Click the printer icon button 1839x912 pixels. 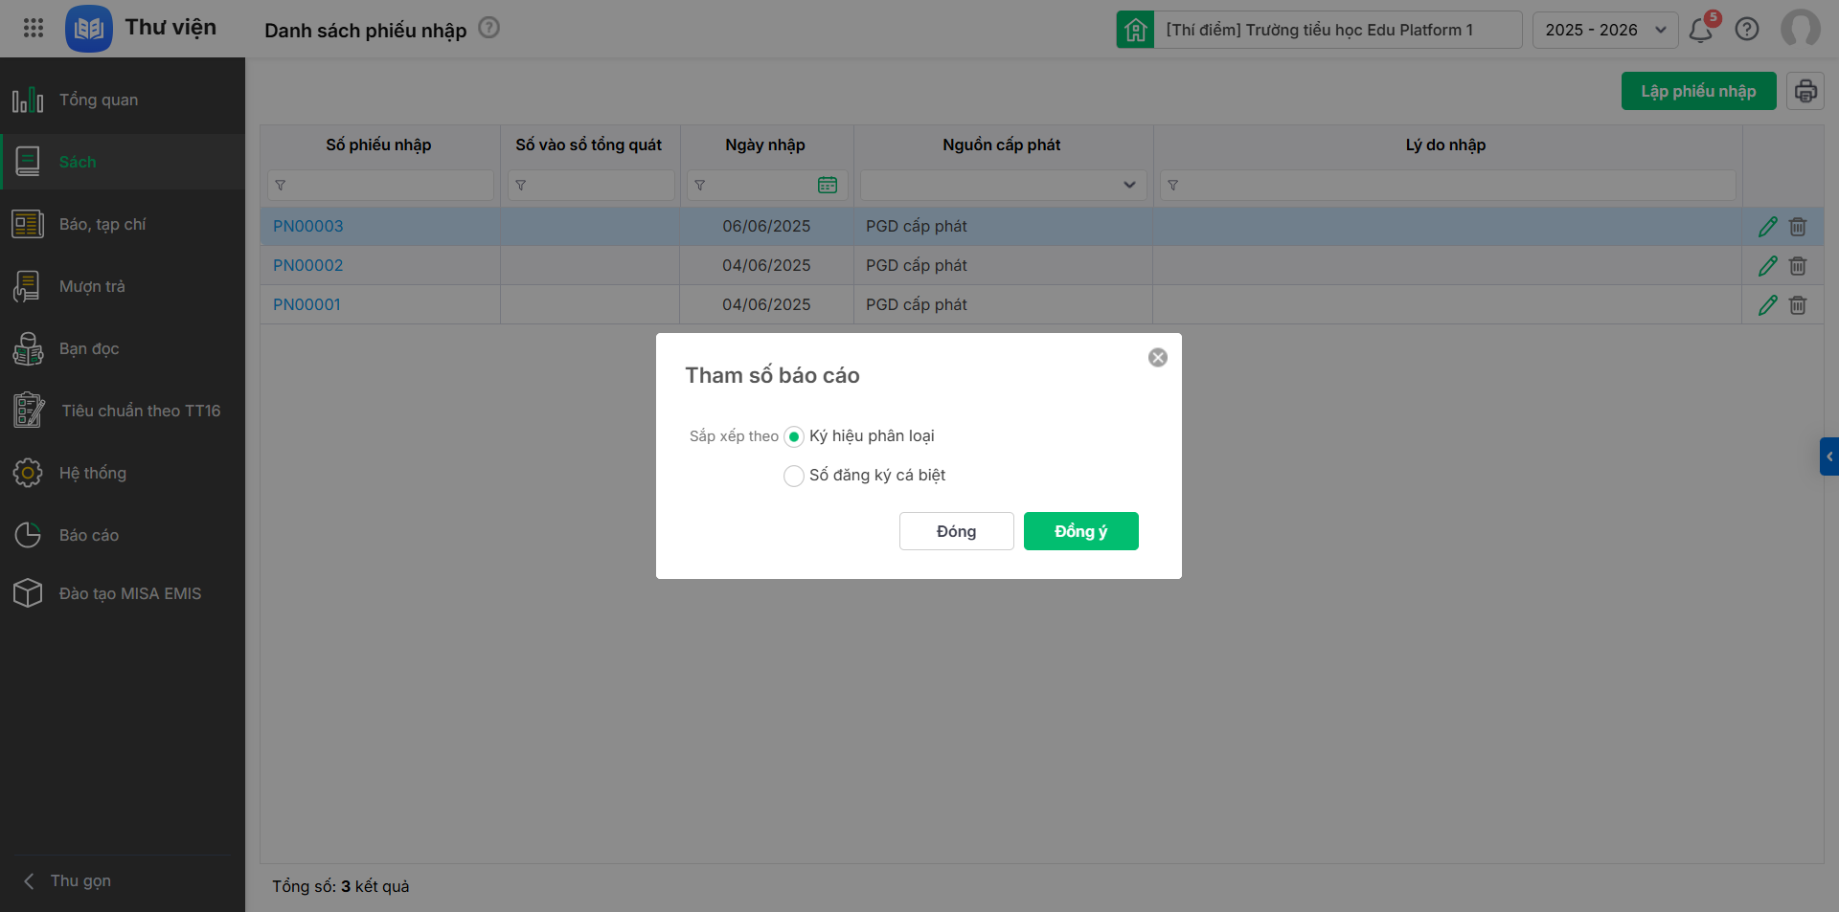1805,91
